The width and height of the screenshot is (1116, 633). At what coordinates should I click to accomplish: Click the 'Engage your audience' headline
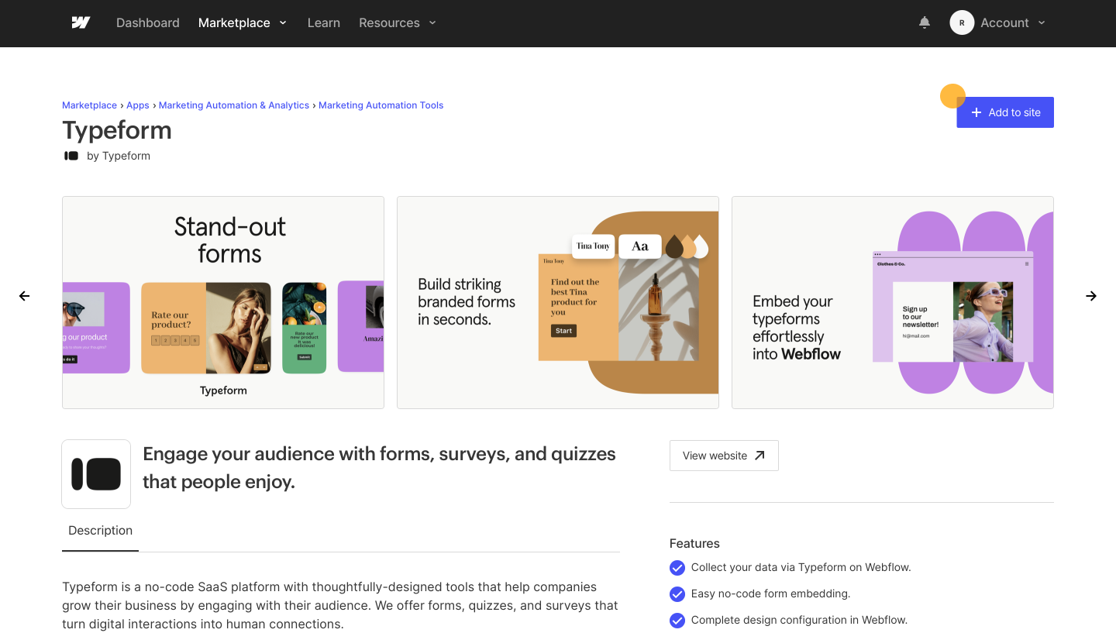[x=380, y=468]
